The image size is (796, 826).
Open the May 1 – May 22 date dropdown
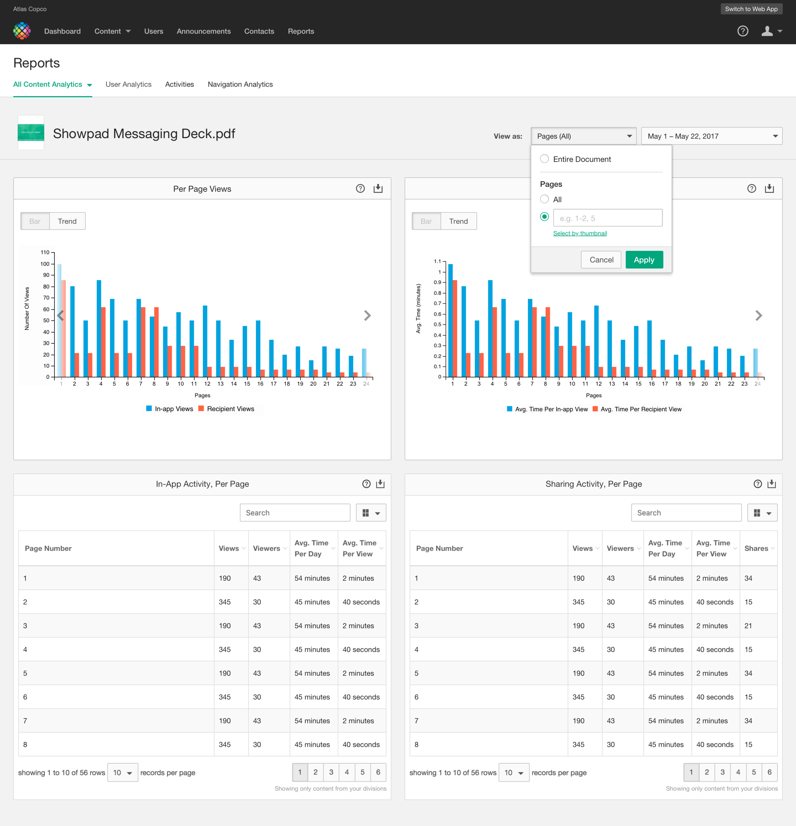[x=711, y=136]
